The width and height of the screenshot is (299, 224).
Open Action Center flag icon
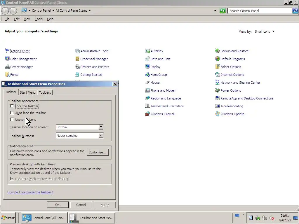click(x=7, y=51)
